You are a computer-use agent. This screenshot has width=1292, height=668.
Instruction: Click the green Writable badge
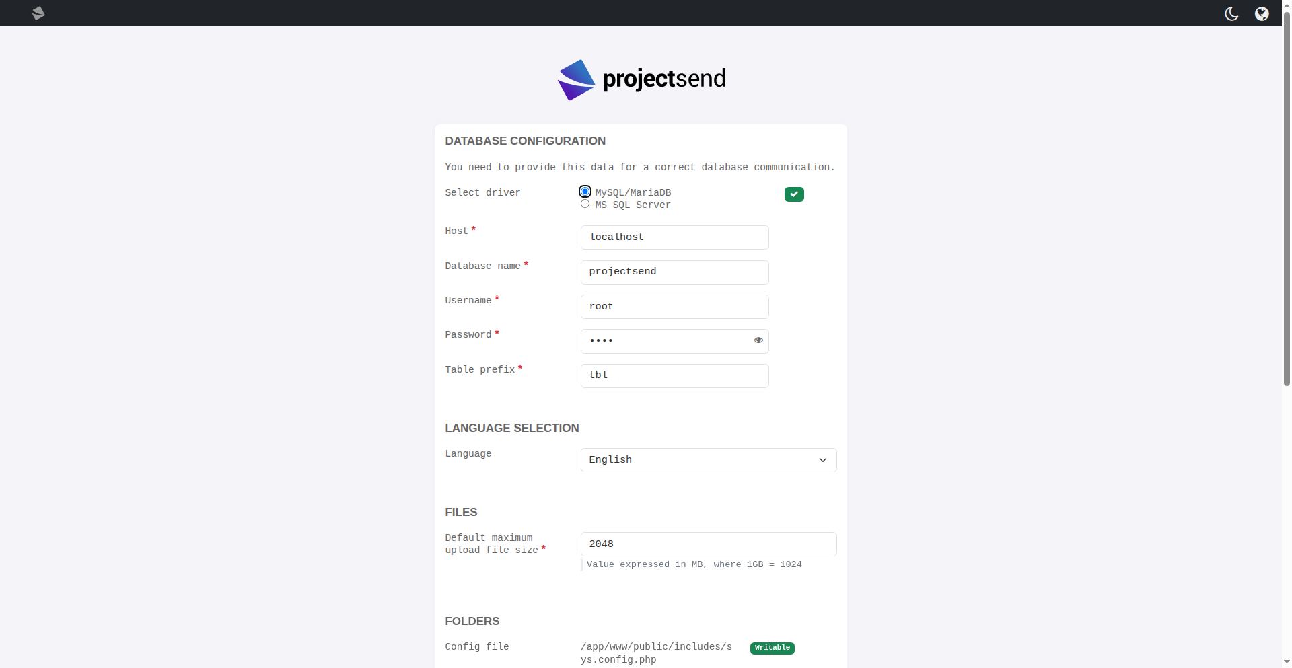point(772,648)
